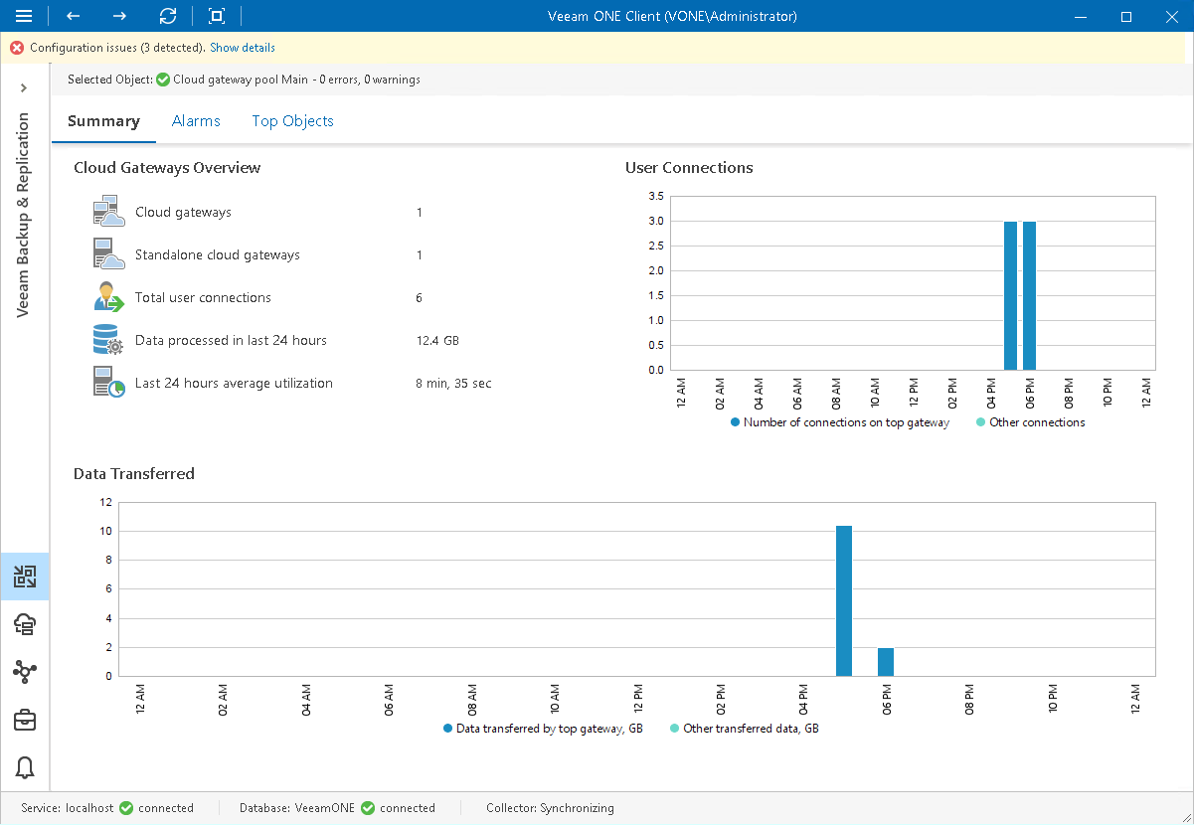Screen dimensions: 1194x825
Task: Select the network topology icon in the sidebar
Action: pos(24,672)
